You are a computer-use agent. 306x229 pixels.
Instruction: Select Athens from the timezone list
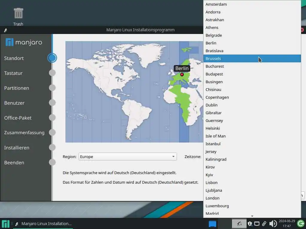click(252, 27)
